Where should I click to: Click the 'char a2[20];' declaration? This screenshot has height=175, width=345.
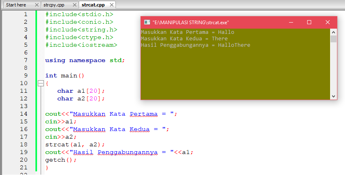tap(81, 98)
